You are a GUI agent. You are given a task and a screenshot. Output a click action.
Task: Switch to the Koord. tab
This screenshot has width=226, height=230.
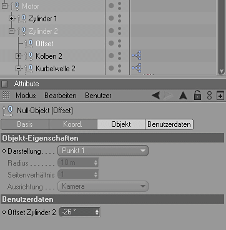[73, 124]
